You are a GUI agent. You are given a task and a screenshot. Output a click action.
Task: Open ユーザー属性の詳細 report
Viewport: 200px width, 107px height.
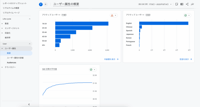tap(15, 58)
